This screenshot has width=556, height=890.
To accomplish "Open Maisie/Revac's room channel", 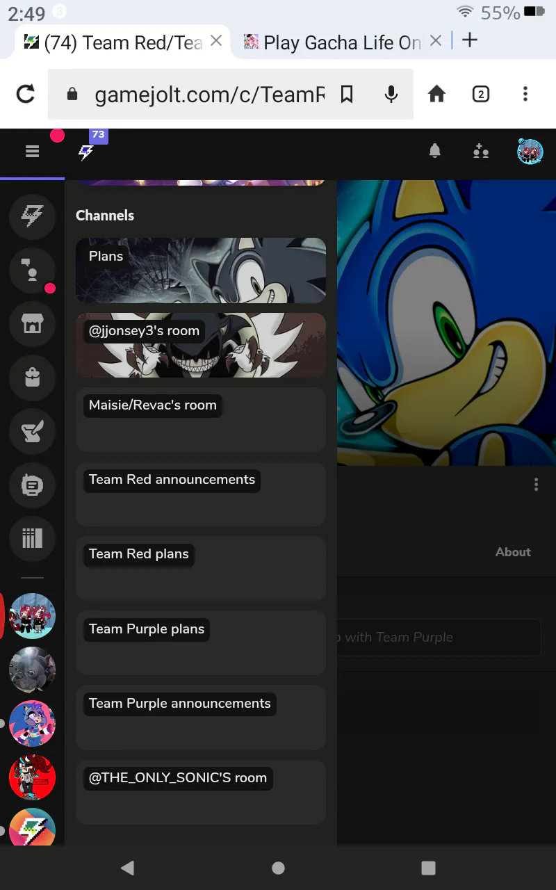I will tap(201, 419).
